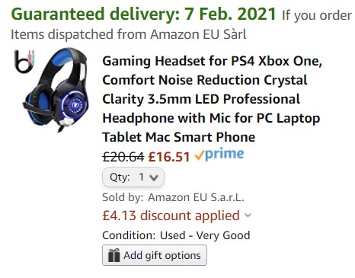
Task: Click the Condition: Used - Very Good text
Action: pos(176,235)
